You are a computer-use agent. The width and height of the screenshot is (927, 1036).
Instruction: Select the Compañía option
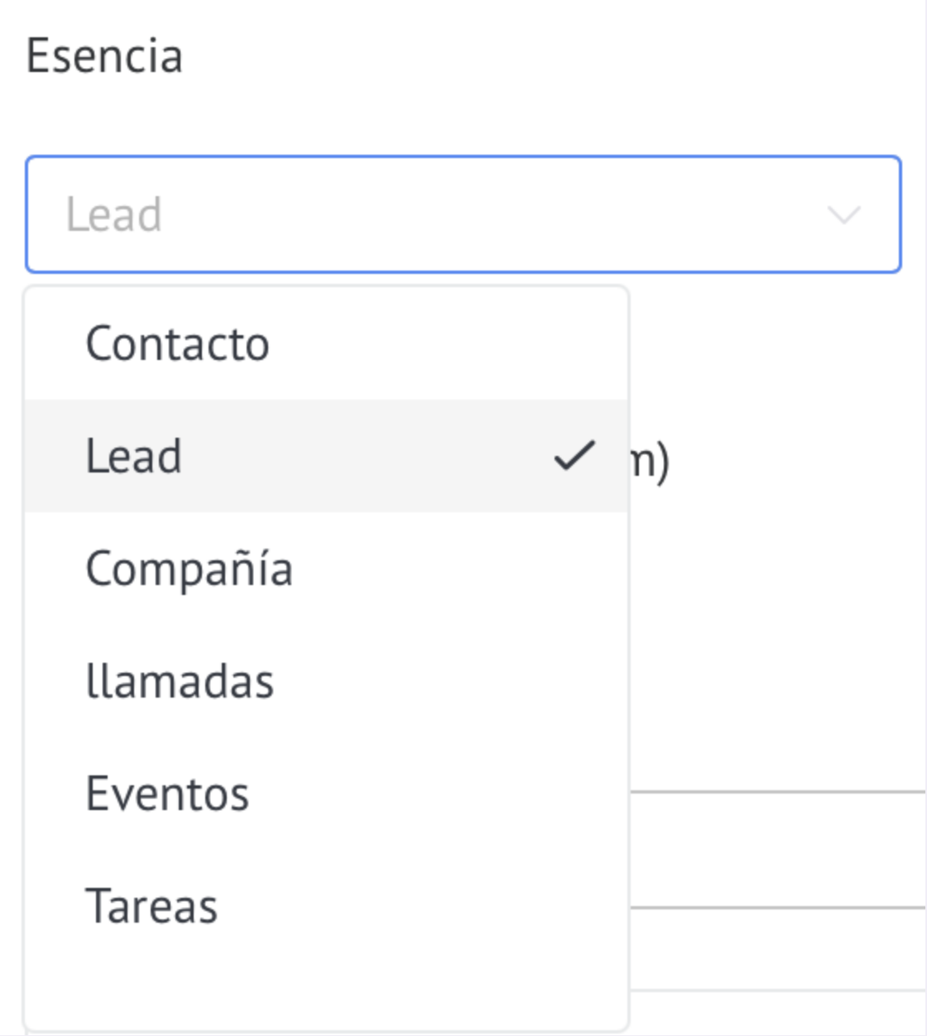point(326,568)
